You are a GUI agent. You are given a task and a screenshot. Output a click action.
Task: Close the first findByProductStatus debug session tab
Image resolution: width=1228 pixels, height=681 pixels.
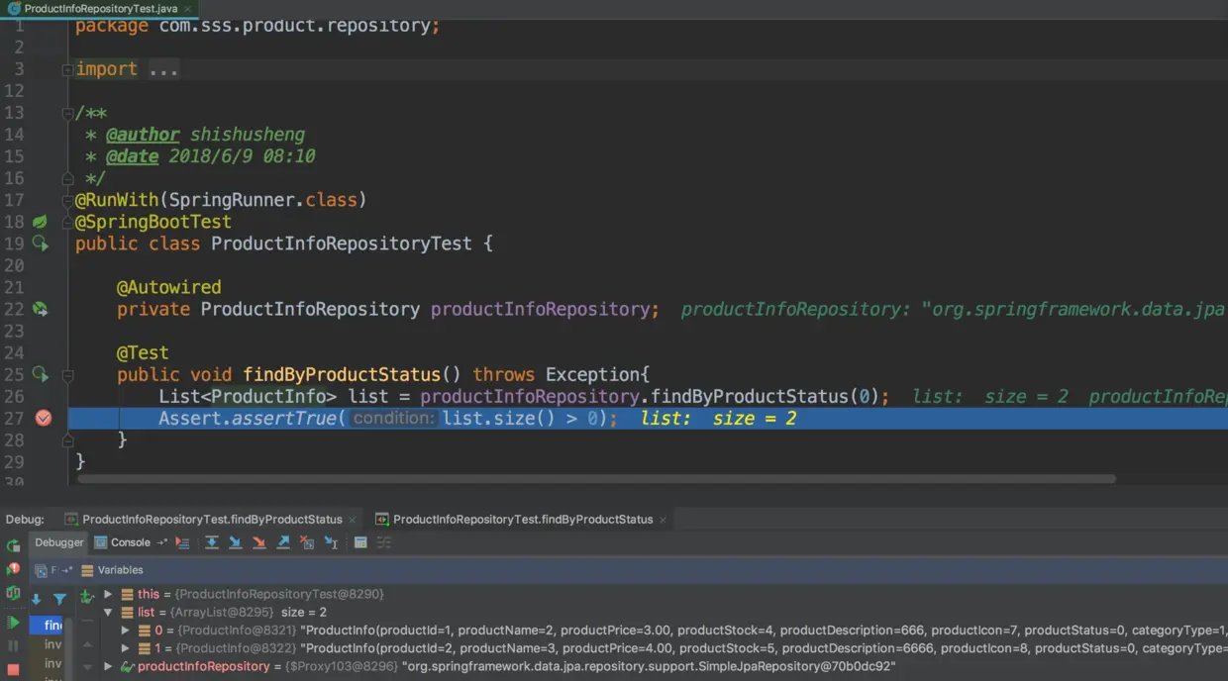pyautogui.click(x=353, y=520)
